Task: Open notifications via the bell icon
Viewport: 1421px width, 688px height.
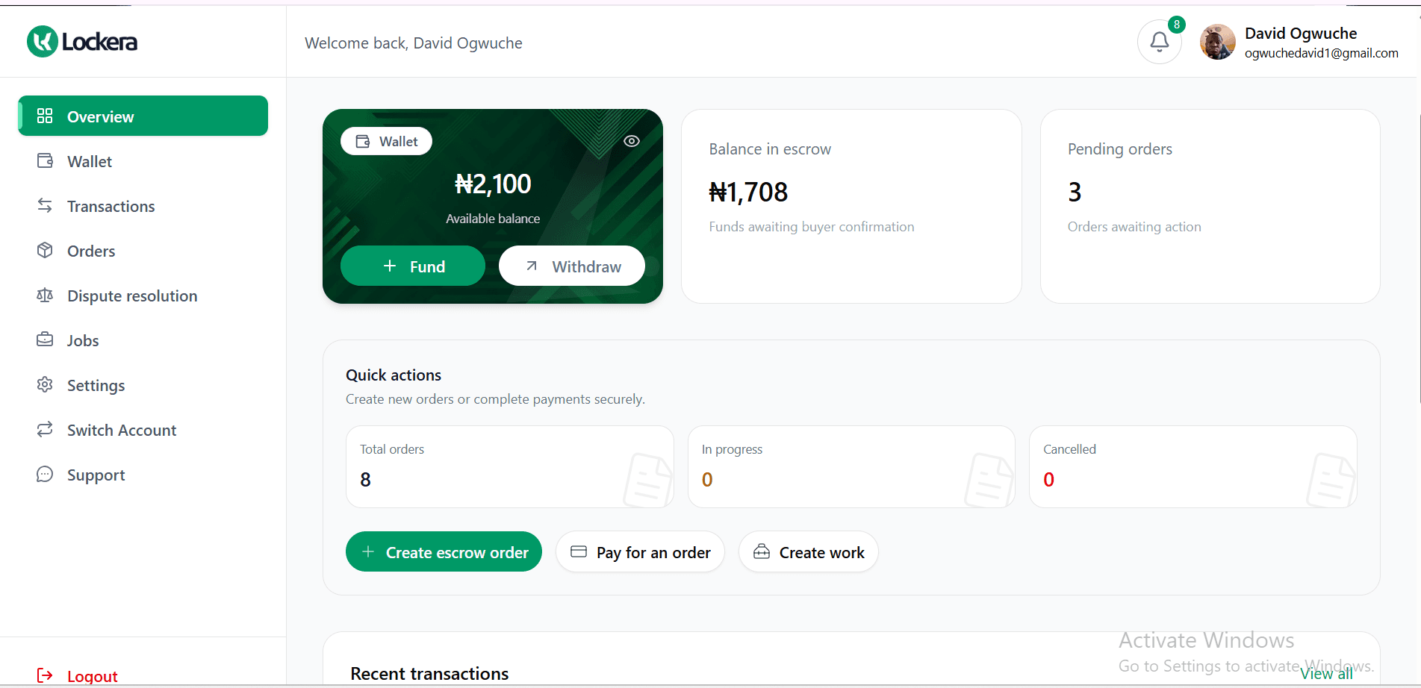Action: point(1159,42)
